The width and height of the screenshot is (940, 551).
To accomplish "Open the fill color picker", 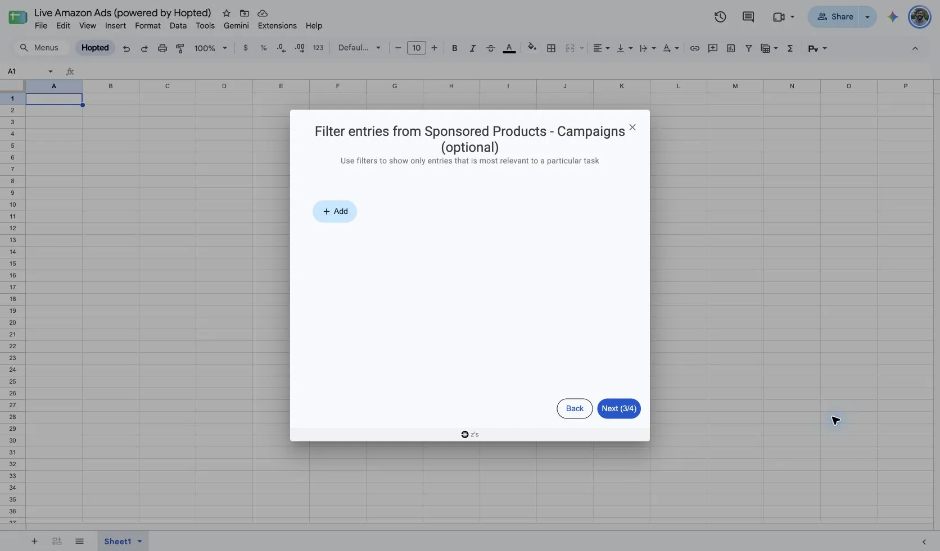I will tap(532, 48).
